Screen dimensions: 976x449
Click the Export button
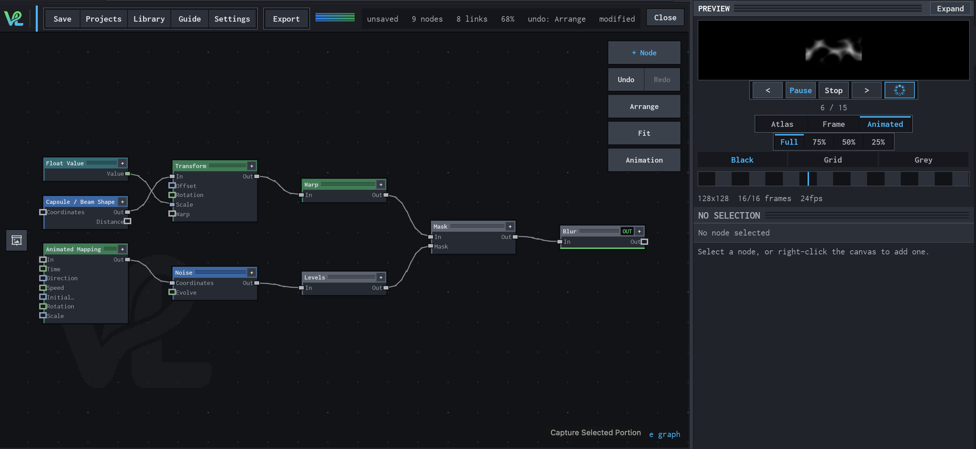pos(286,19)
